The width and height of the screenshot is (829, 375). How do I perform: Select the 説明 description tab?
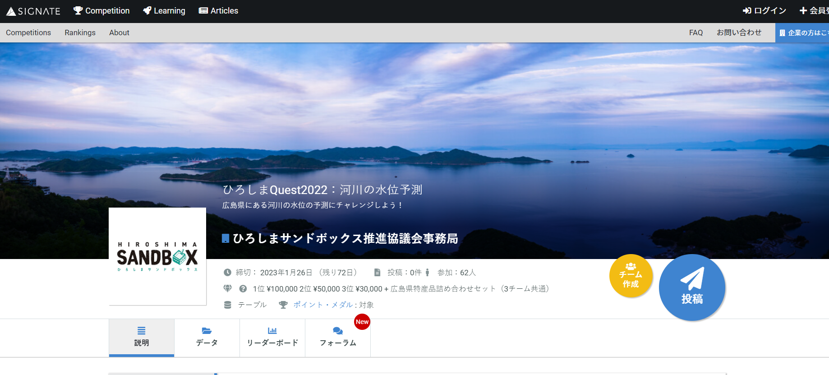[x=142, y=337]
